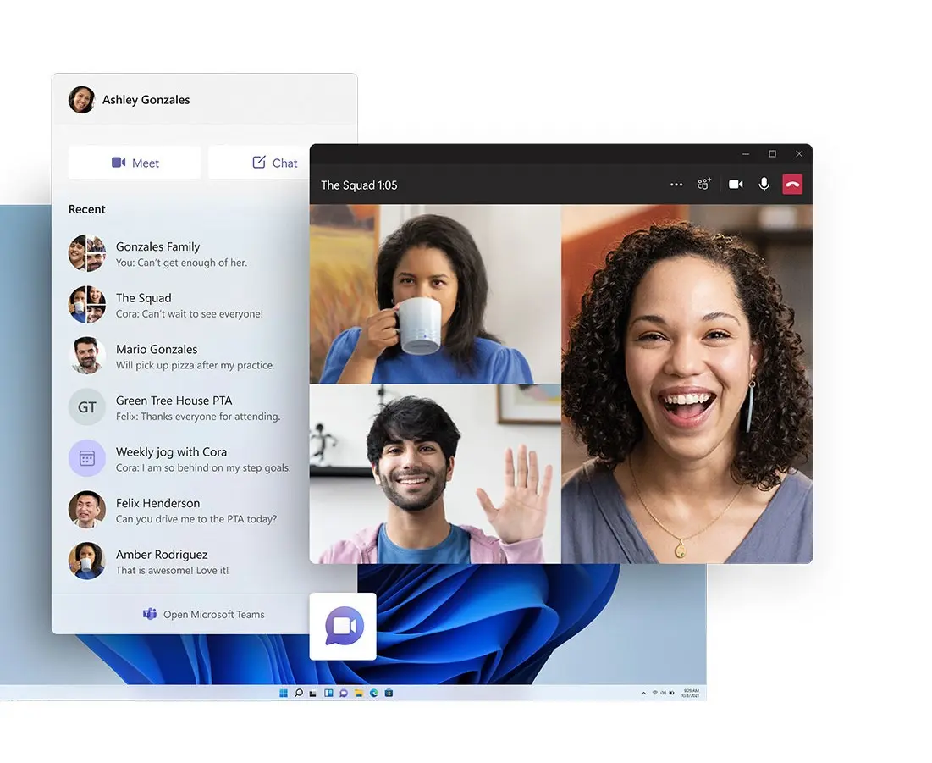This screenshot has height=763, width=932.
Task: Start a meeting with the Meet button
Action: pos(135,163)
